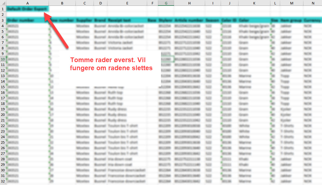This screenshot has height=185, width=322.
Task: Select the Color ID header cell
Action: coord(230,20)
